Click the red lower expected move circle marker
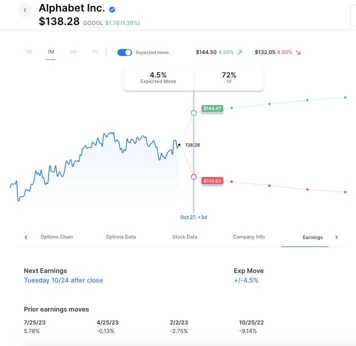 pos(194,176)
